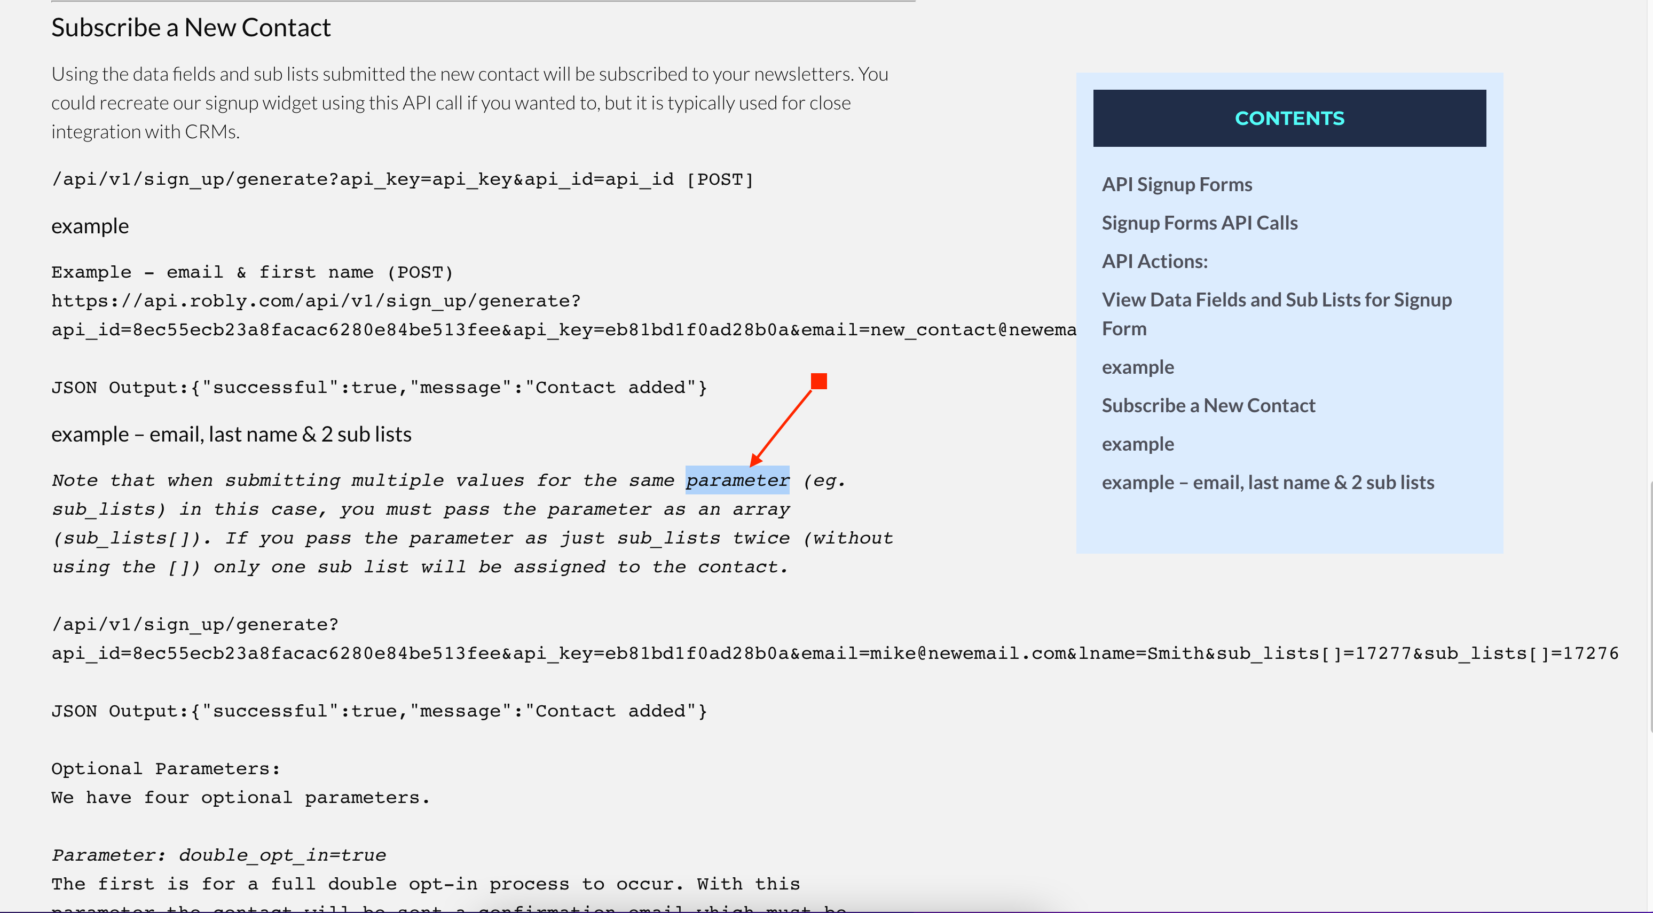Click the Example – email & first name (POST) line
1653x913 pixels.
[x=252, y=272]
